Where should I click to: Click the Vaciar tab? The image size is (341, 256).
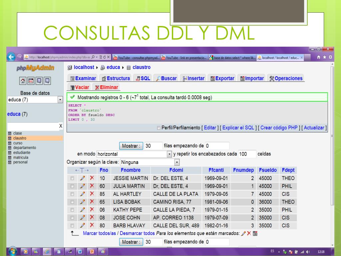click(80, 87)
